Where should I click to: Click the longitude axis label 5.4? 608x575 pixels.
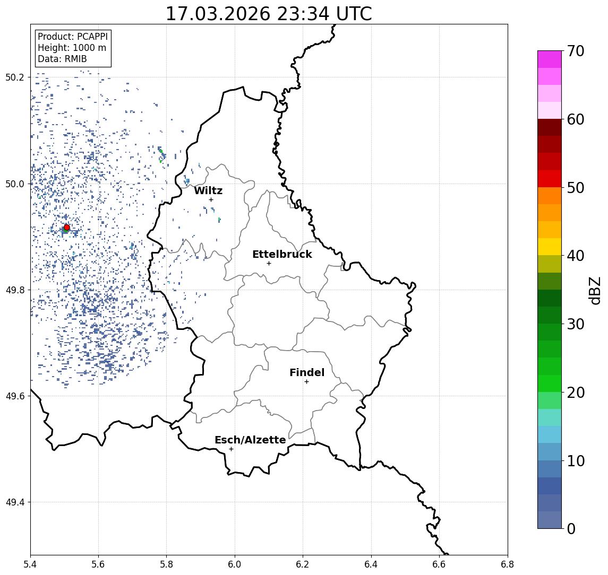click(30, 564)
